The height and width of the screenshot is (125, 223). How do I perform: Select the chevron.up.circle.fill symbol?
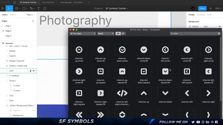point(101,50)
